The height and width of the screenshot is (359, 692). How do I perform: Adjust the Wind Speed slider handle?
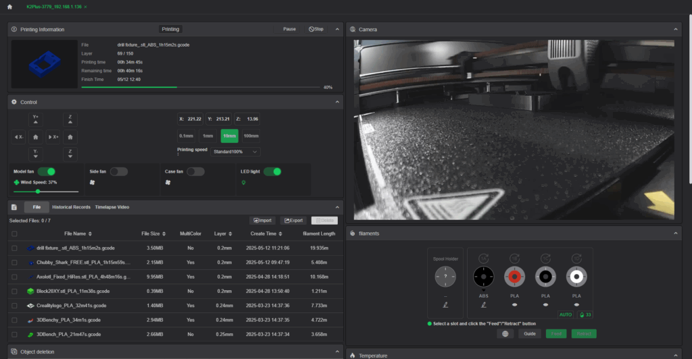pos(37,192)
